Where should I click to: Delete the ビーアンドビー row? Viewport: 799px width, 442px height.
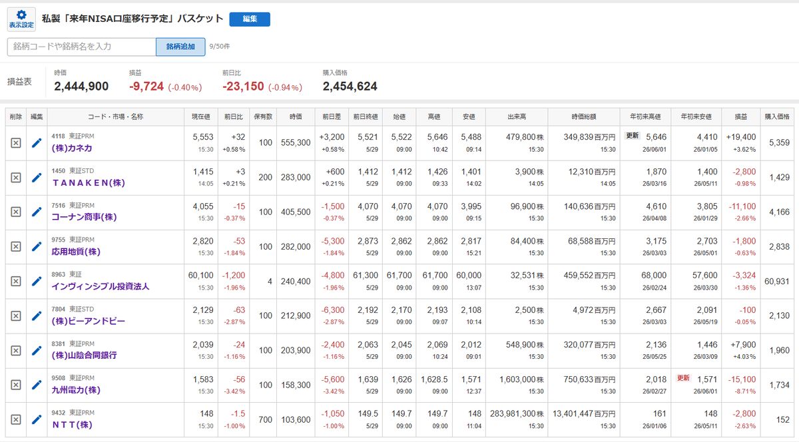pos(16,316)
